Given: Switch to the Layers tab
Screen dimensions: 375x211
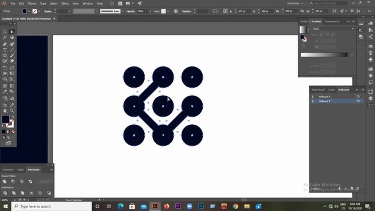Looking at the screenshot, I should (332, 90).
